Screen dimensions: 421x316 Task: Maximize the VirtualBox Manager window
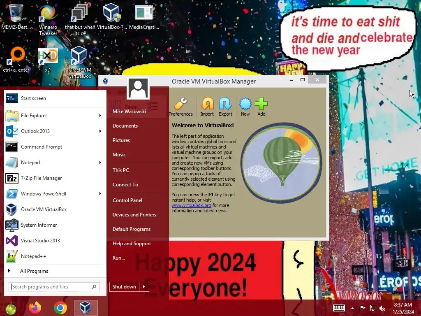pyautogui.click(x=303, y=80)
